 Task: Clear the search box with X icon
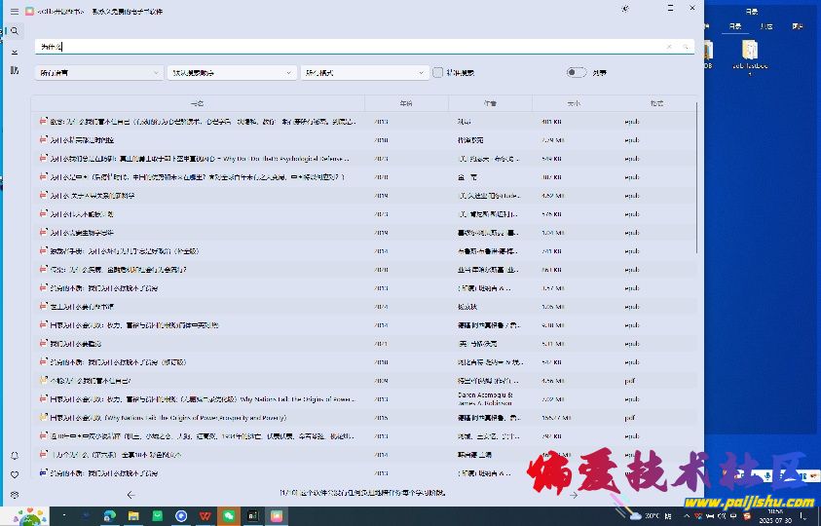(x=669, y=46)
